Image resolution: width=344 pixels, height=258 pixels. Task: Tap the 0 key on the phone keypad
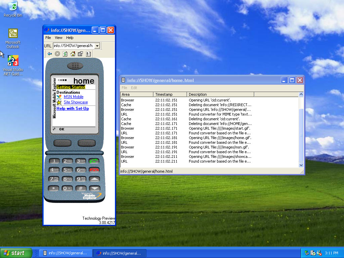tap(67, 188)
